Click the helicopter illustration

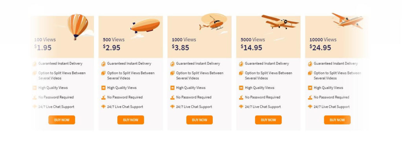tap(213, 22)
